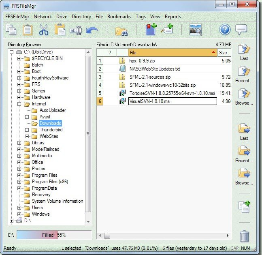Click the image preview magnifier icon

(196, 30)
